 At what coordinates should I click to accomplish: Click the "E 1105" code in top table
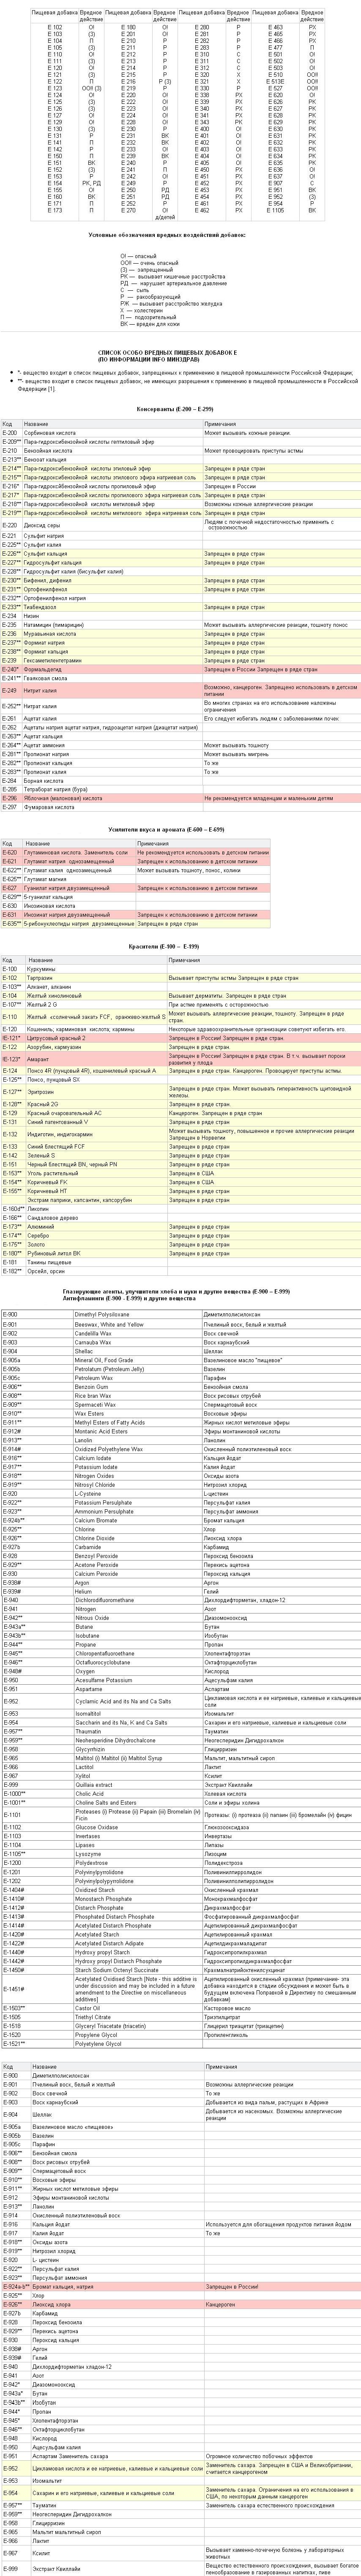(x=275, y=210)
